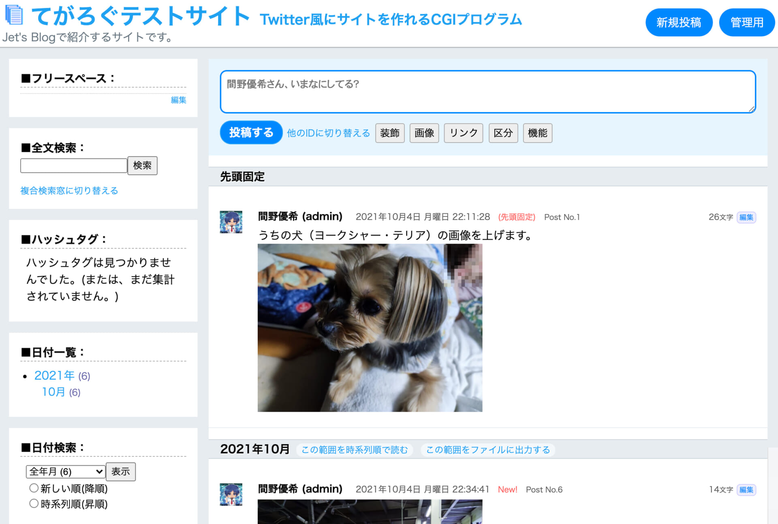Viewport: 778px width, 524px height.
Task: Open the 区分 (category) tool
Action: (x=503, y=133)
